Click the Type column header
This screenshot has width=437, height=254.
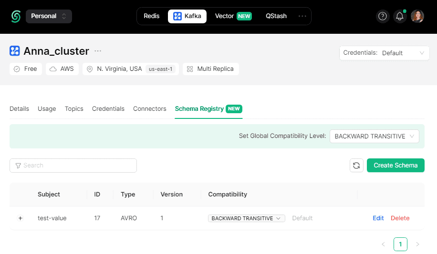(128, 194)
